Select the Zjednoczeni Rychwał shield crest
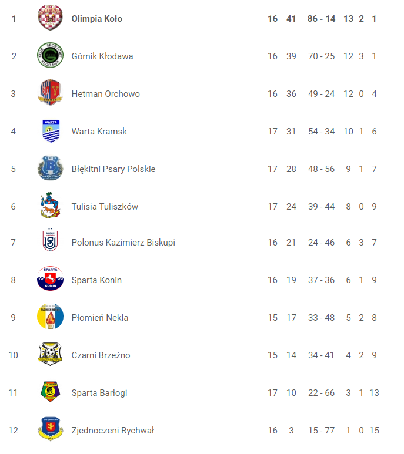Screen dimensions: 404x454 coord(51,429)
